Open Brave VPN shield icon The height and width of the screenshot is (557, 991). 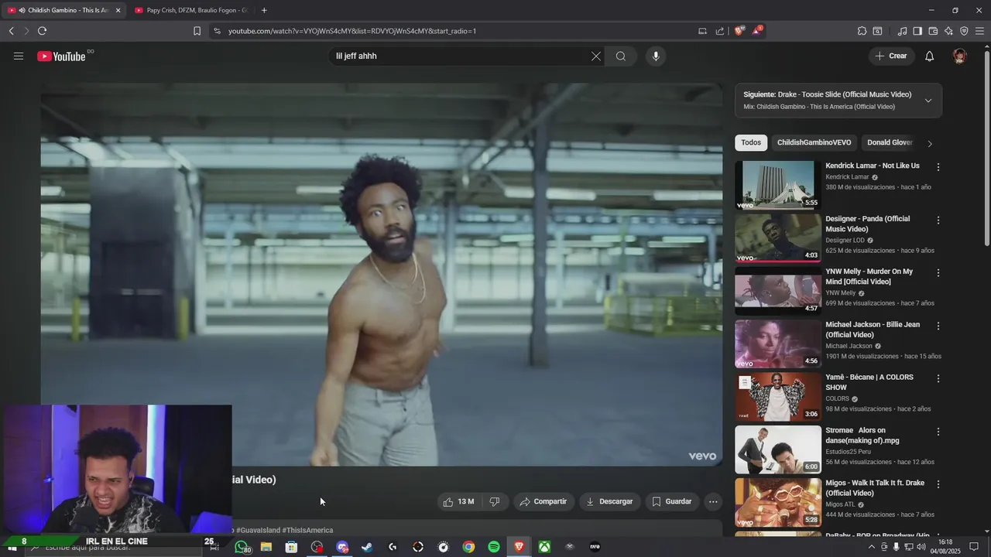[x=964, y=31]
